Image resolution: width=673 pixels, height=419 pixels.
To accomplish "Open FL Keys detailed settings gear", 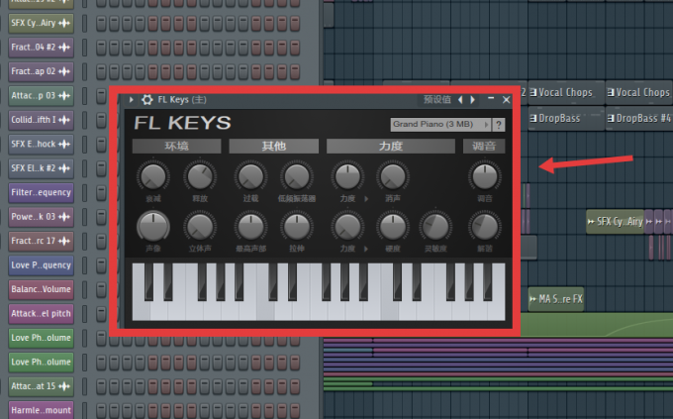I will (x=146, y=100).
